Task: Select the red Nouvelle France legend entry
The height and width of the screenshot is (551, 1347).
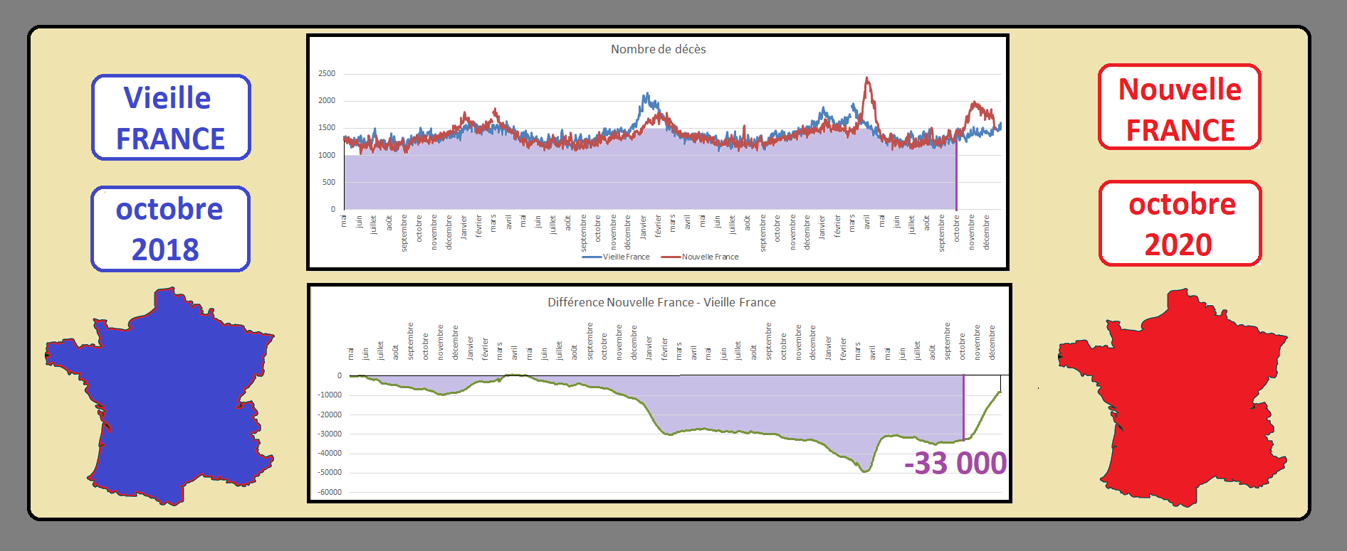Action: coord(701,257)
